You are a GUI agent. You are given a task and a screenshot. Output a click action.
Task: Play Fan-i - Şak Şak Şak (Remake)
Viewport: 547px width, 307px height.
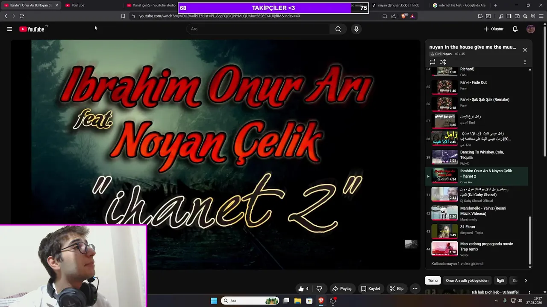(476, 103)
